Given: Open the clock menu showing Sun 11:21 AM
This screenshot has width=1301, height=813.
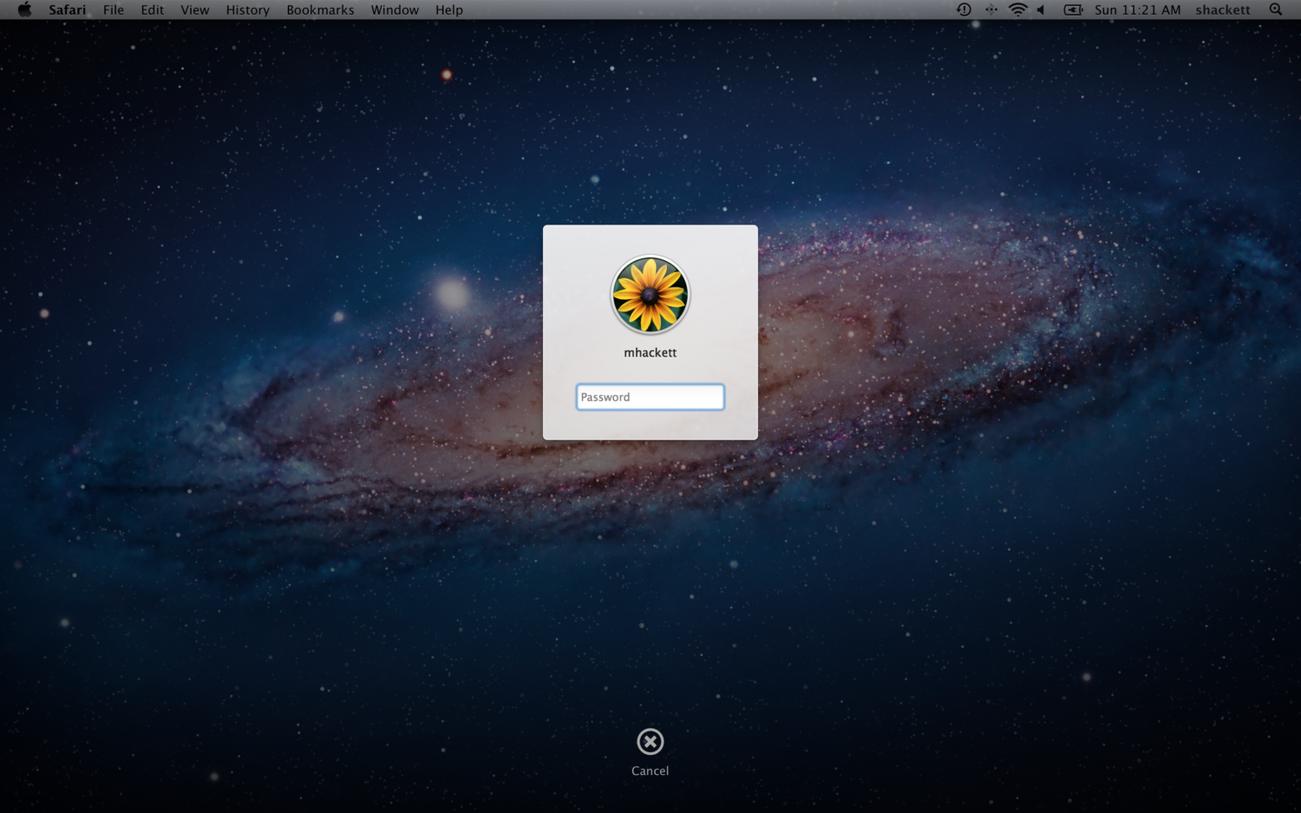Looking at the screenshot, I should tap(1138, 10).
